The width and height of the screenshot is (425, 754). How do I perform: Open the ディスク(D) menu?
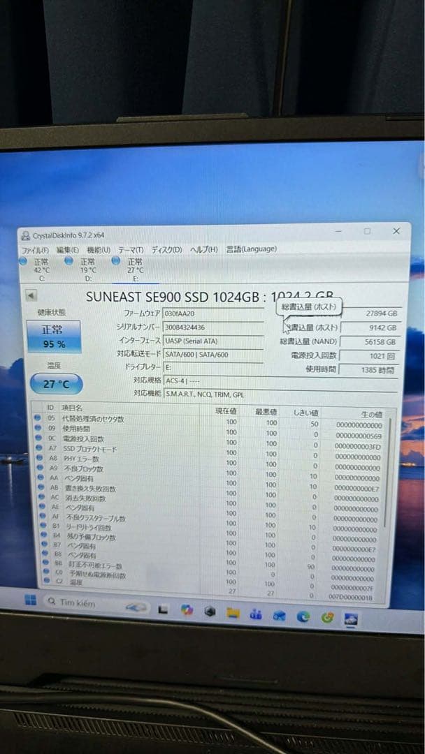click(166, 249)
